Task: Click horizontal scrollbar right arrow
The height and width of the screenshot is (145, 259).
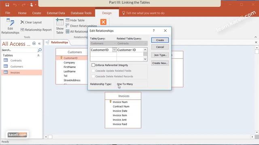Action: (252, 137)
